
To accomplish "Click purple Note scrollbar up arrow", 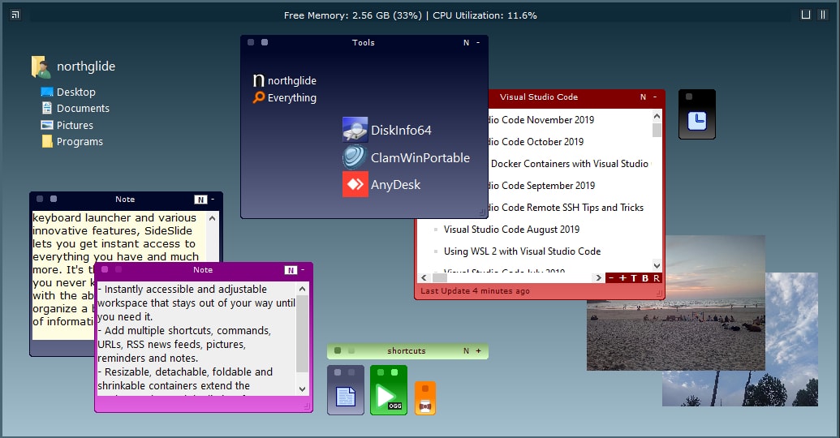I will pos(302,289).
